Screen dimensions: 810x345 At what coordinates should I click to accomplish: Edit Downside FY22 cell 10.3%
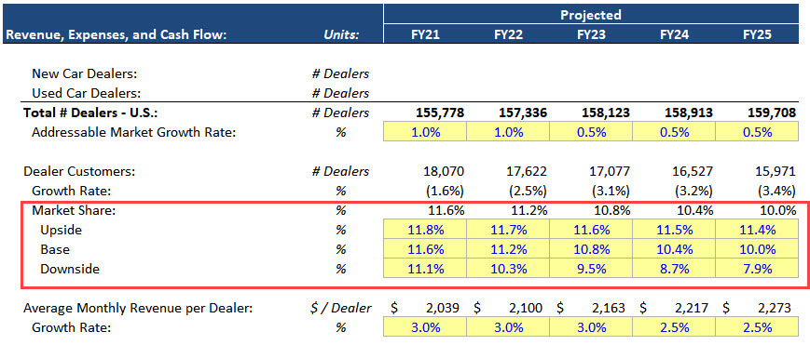508,269
